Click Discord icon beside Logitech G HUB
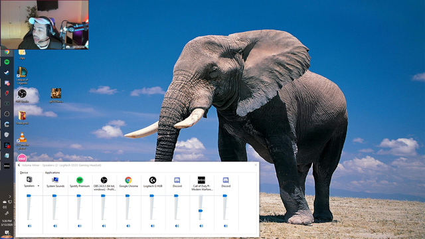Viewport: 425px width, 239px height. coord(177,180)
